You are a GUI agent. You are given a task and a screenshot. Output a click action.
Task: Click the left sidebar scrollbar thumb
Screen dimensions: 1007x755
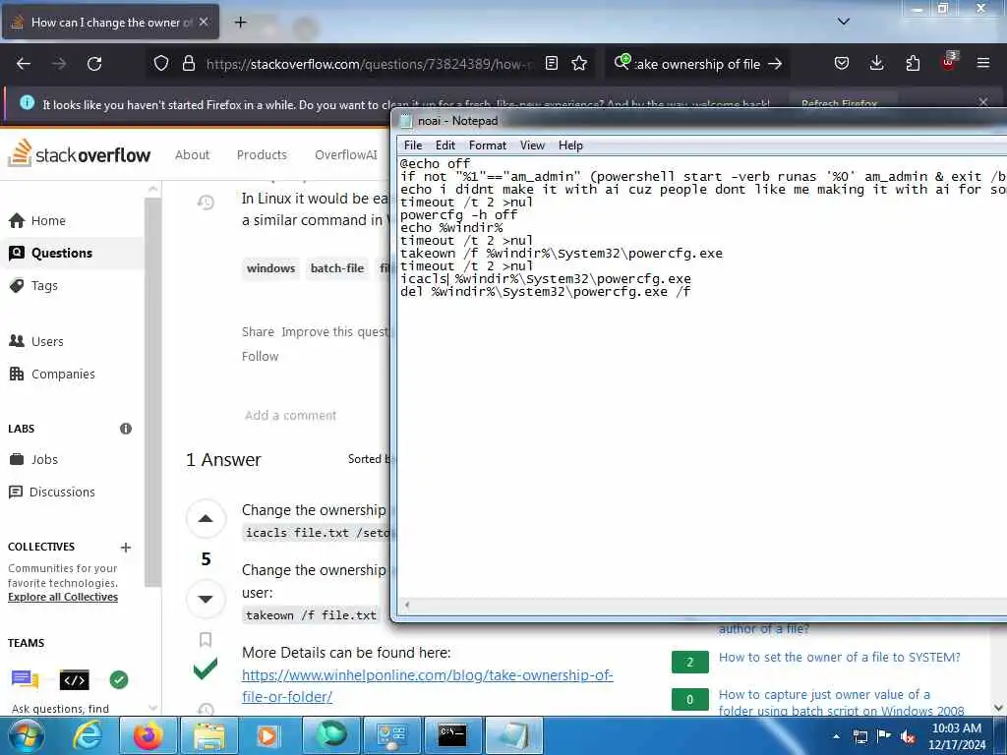(x=152, y=391)
